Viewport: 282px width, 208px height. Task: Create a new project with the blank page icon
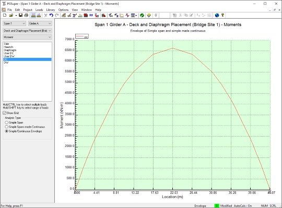[x=5, y=15]
